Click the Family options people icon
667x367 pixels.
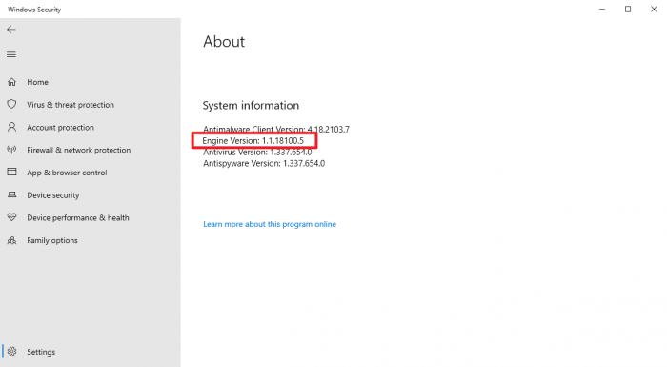pos(11,240)
